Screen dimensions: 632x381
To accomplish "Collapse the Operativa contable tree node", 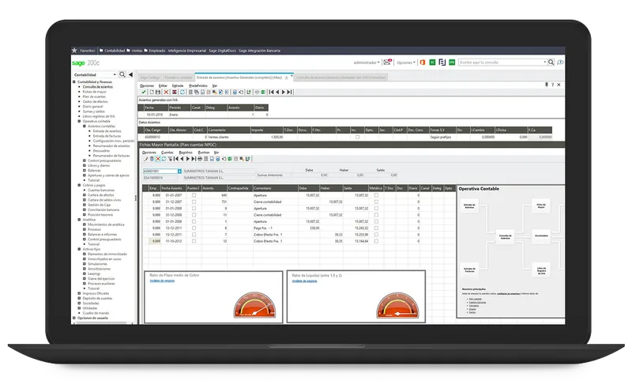I will coord(80,121).
